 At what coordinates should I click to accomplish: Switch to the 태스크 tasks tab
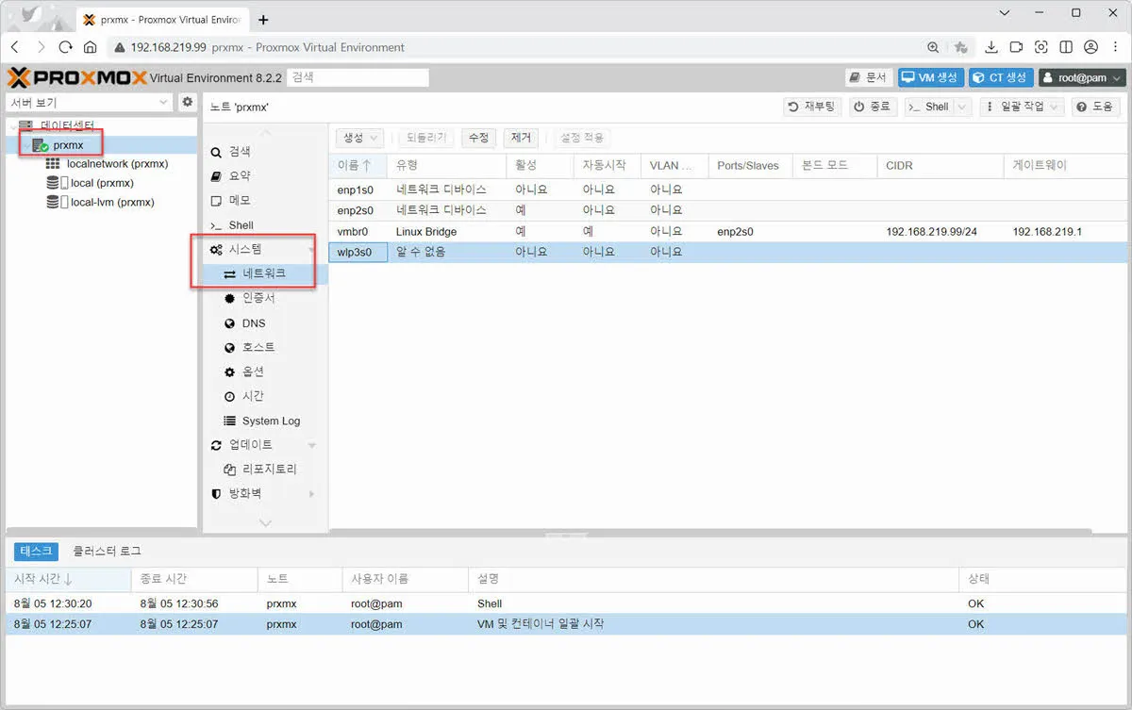(x=36, y=551)
